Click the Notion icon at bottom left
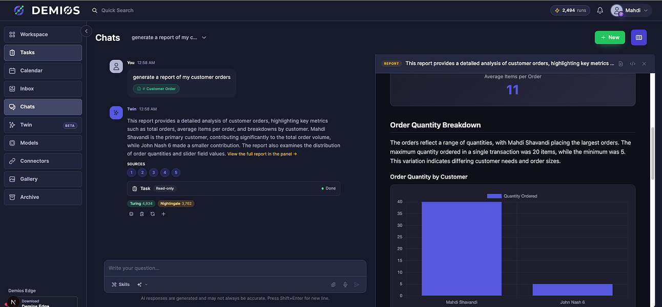Viewport: 662px width, 307px height. point(13,302)
